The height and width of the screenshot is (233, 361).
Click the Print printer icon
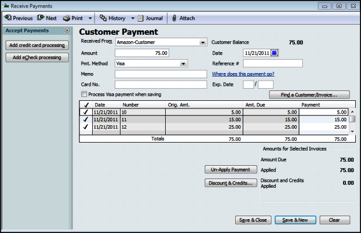[x=67, y=18]
